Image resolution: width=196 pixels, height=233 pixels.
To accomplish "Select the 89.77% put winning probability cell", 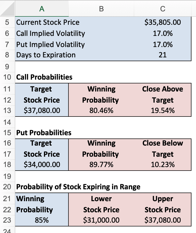I will coord(101,165).
